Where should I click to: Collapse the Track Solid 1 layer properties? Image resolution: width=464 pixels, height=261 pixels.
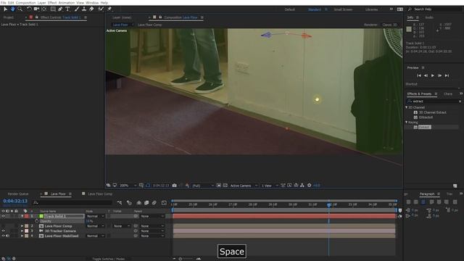22,216
